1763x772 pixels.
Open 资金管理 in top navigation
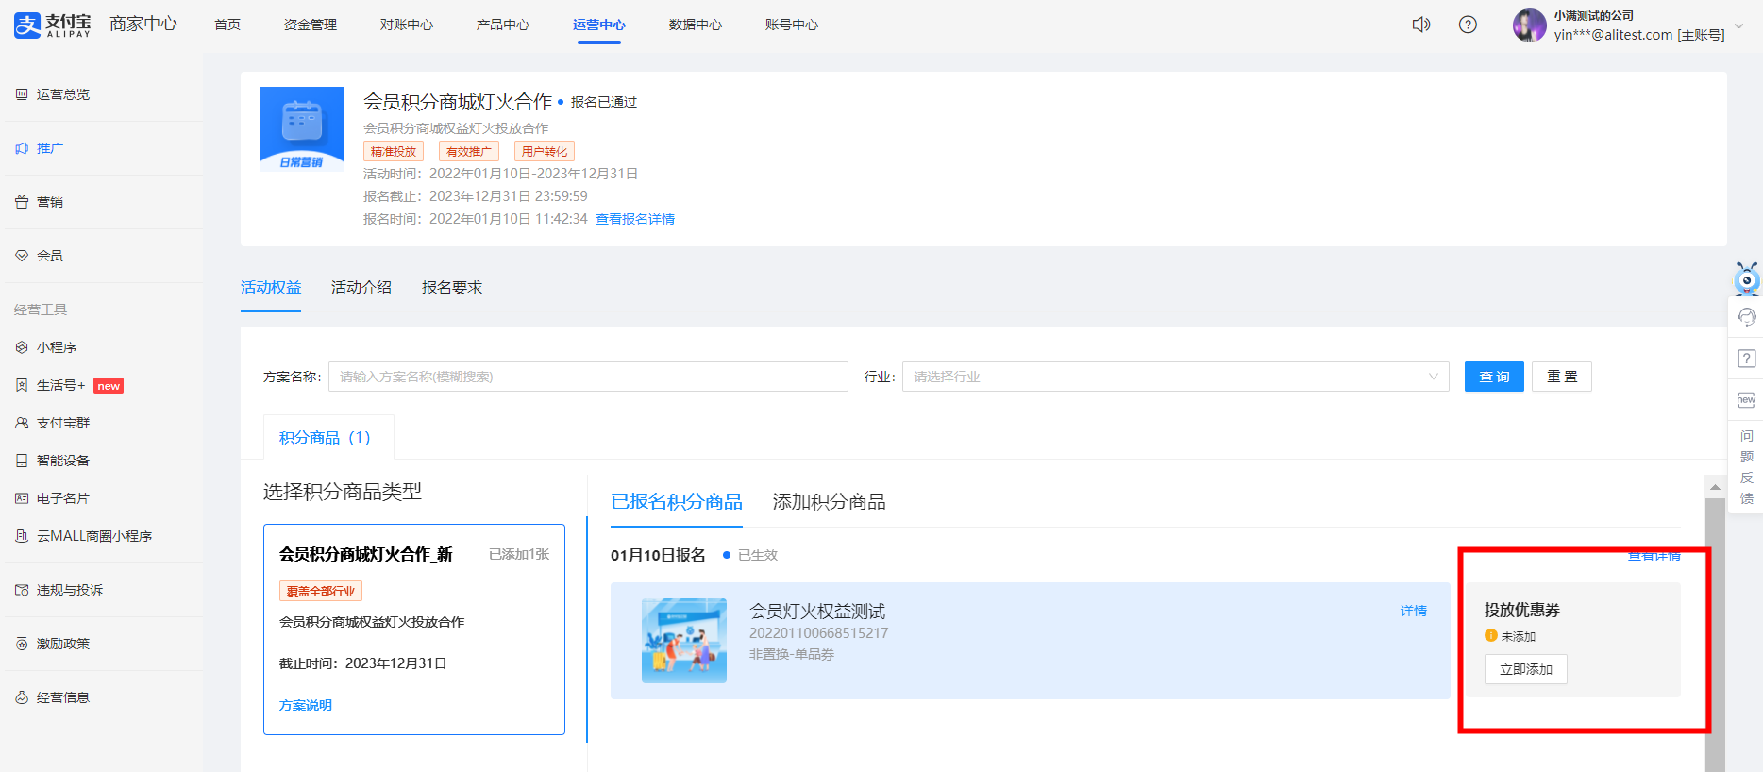tap(311, 25)
